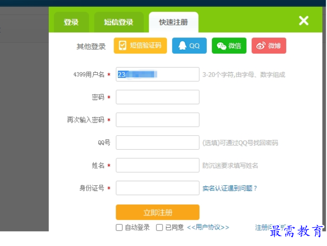Viewport: 327px width, 246px height.
Task: Open the 实名认证遇到问题？ link
Action: tap(230, 188)
